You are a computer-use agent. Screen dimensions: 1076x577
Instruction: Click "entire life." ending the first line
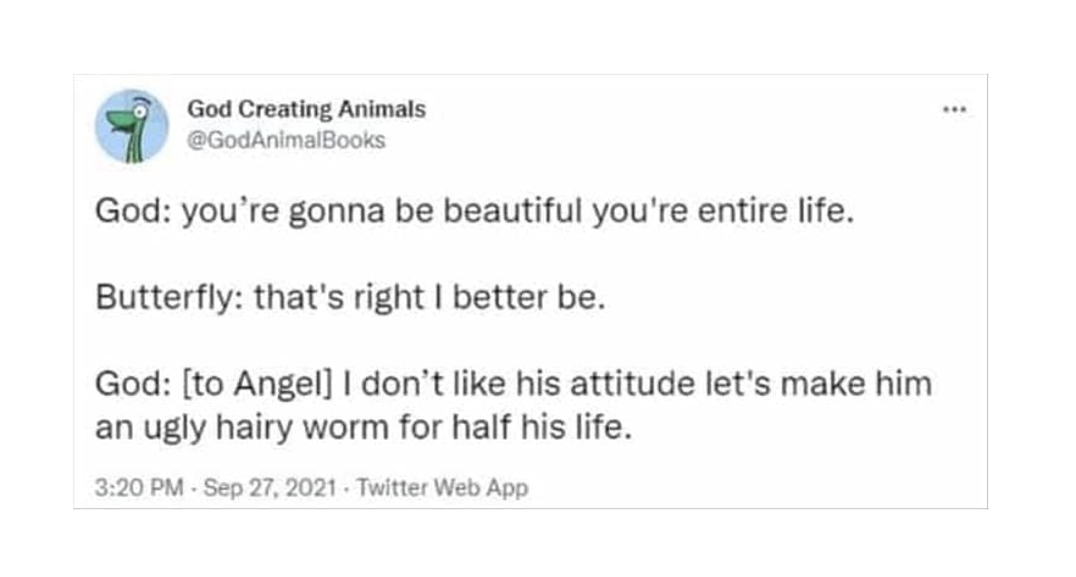(x=775, y=210)
